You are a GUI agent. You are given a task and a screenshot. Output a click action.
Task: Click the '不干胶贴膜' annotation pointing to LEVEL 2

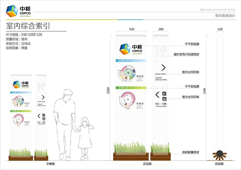192,86
